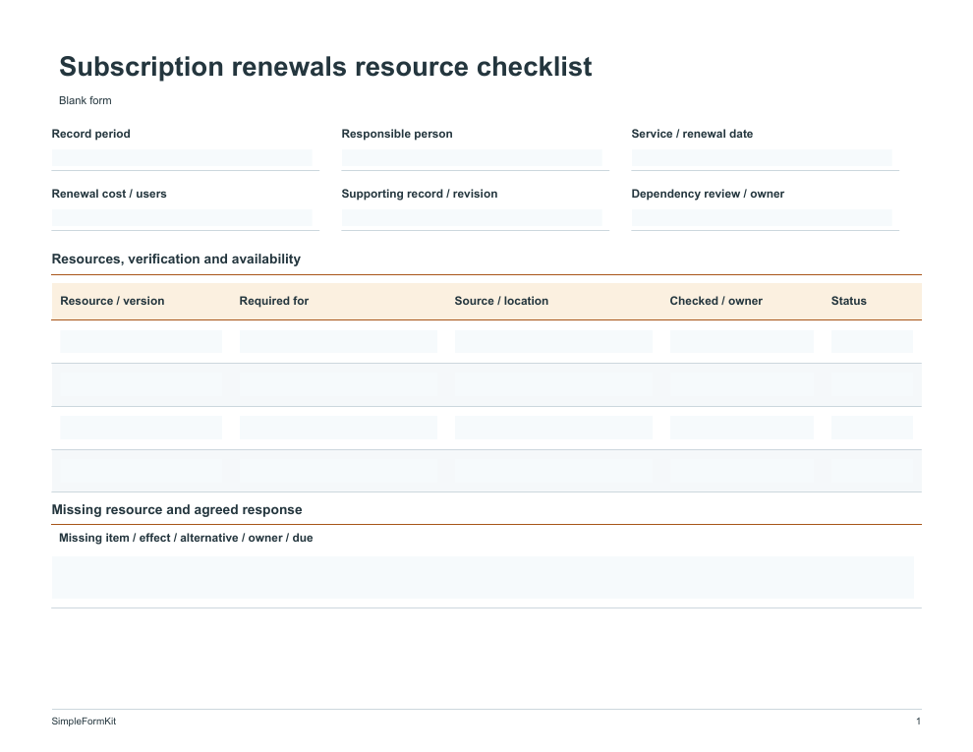Click the 'Supporting record / revision' label
Image resolution: width=973 pixels, height=752 pixels.
pyautogui.click(x=419, y=194)
